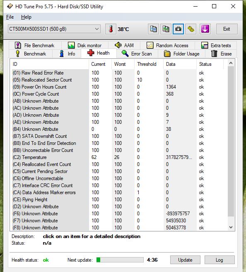
Task: Switch to the Random Access tab
Action: 167,46
